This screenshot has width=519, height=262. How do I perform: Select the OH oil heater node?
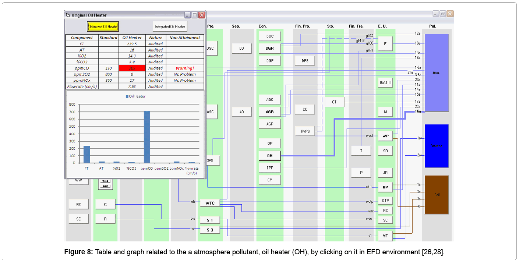270,156
